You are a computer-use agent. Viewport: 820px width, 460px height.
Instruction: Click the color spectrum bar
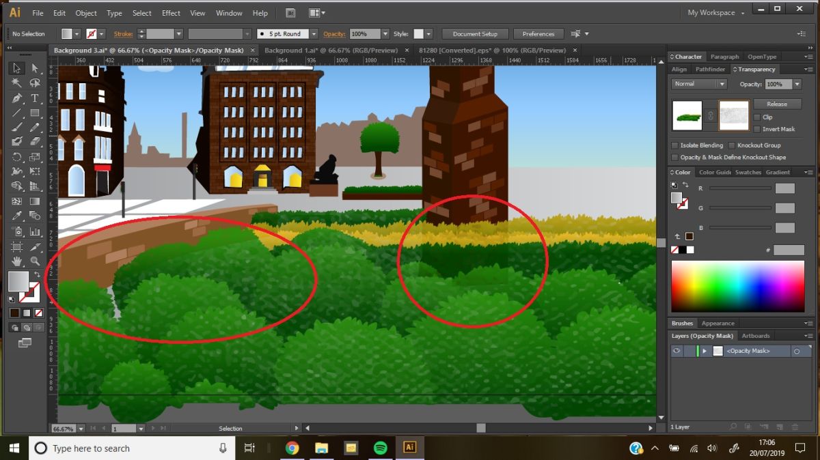point(737,287)
